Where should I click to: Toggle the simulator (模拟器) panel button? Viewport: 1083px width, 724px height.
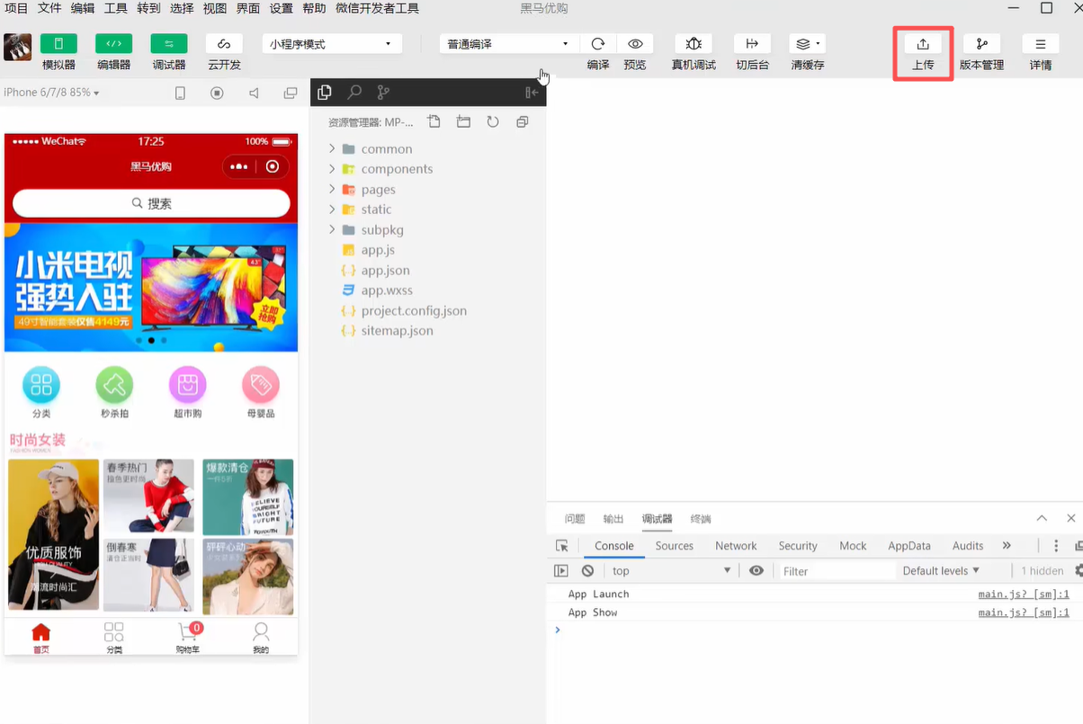58,44
